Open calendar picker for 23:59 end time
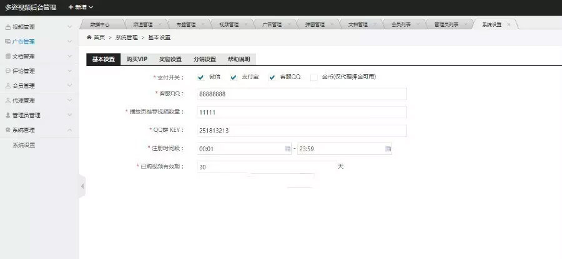 388,149
